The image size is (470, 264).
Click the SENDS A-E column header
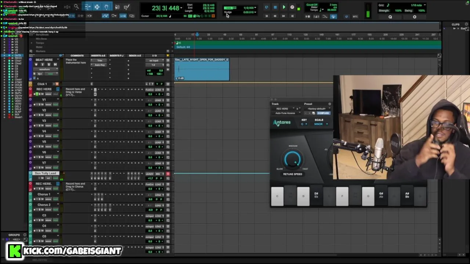coord(135,56)
